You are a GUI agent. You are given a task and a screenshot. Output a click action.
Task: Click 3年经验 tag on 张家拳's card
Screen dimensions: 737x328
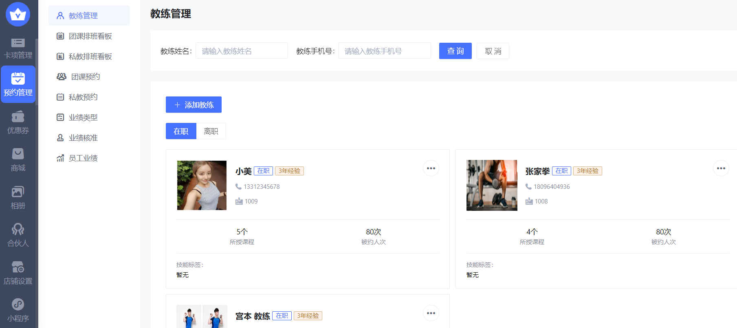[587, 171]
